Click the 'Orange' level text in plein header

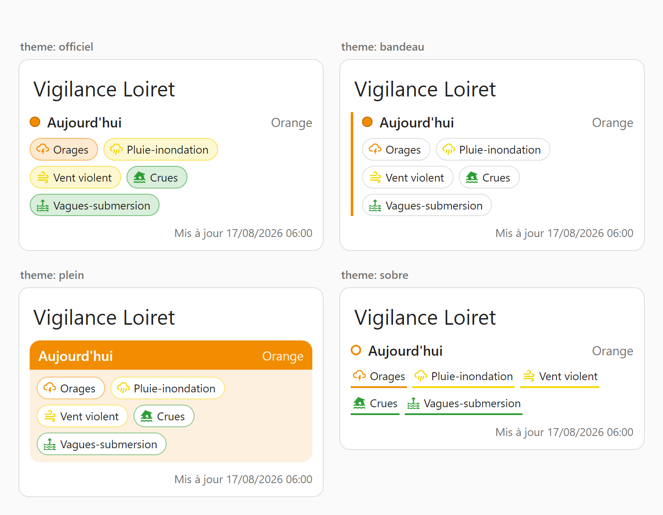coord(283,356)
